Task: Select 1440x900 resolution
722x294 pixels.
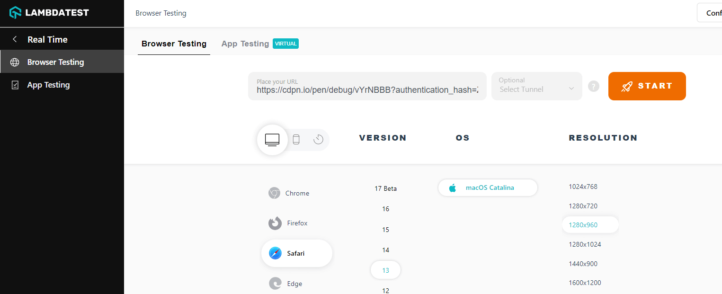Action: click(583, 264)
